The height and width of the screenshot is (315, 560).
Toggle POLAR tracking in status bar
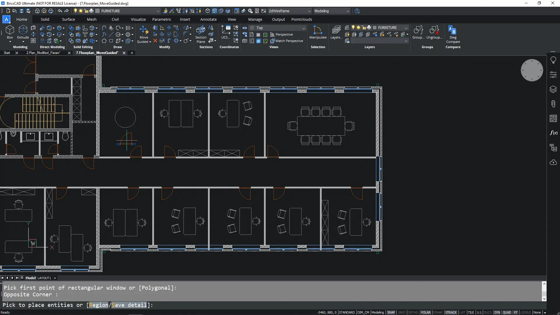tap(426, 312)
